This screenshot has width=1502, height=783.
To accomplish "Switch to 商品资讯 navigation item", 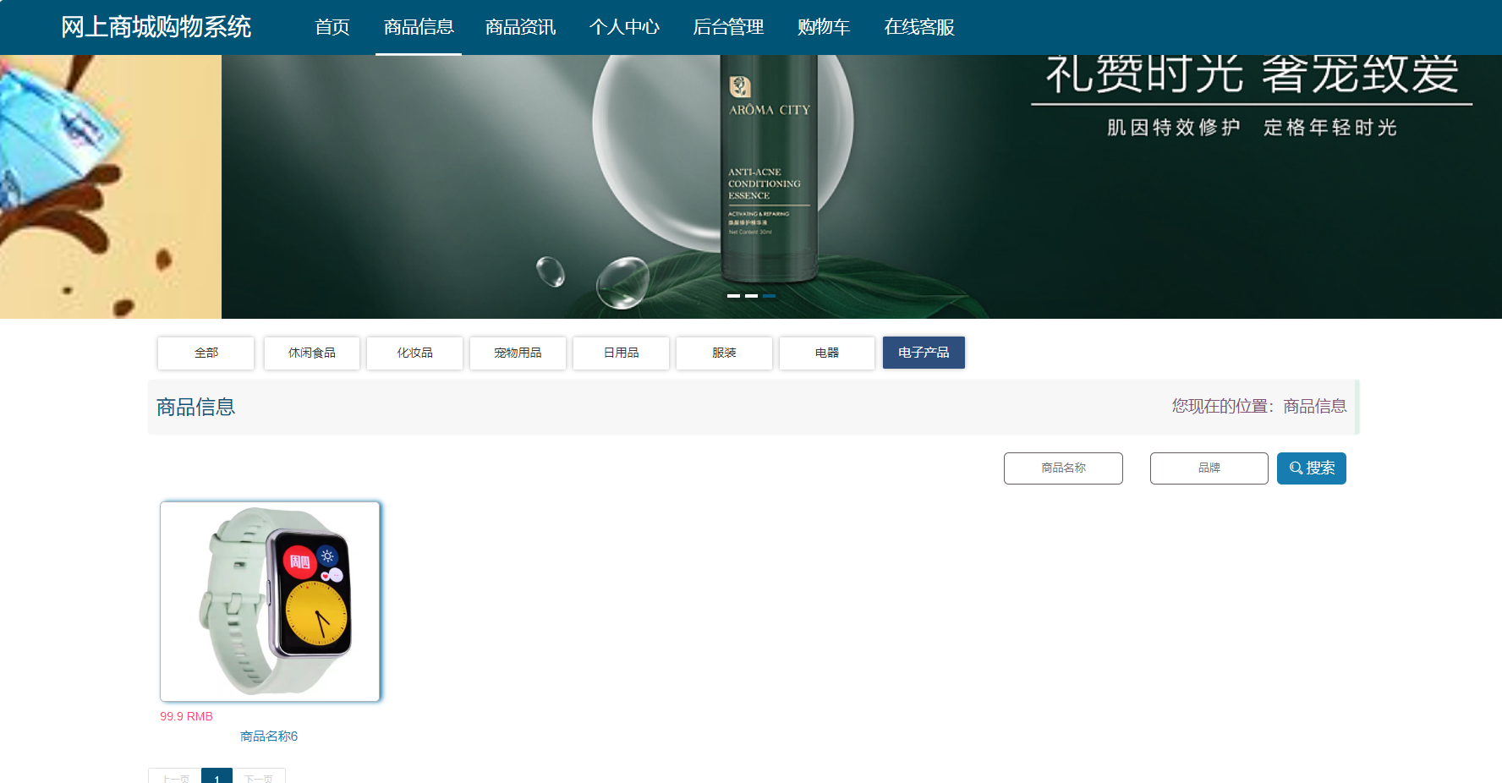I will point(519,27).
